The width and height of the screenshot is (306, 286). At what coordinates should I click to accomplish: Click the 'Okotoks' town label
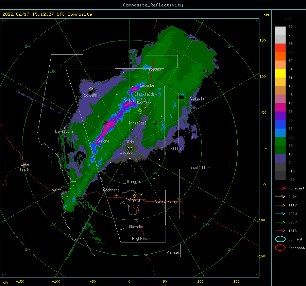(136, 226)
